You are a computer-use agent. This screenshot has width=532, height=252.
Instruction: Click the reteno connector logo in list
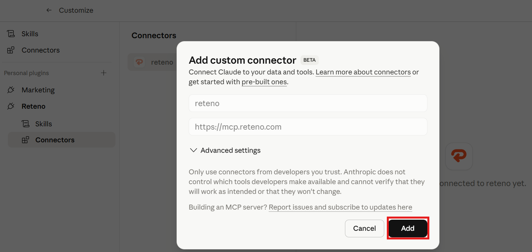pos(140,62)
